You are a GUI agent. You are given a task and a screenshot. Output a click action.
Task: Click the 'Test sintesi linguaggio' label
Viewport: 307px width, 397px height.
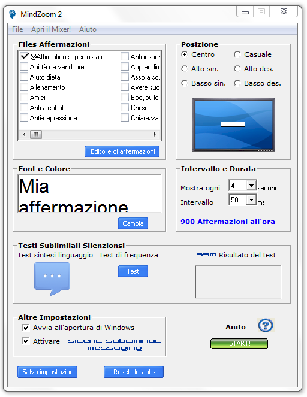55,255
